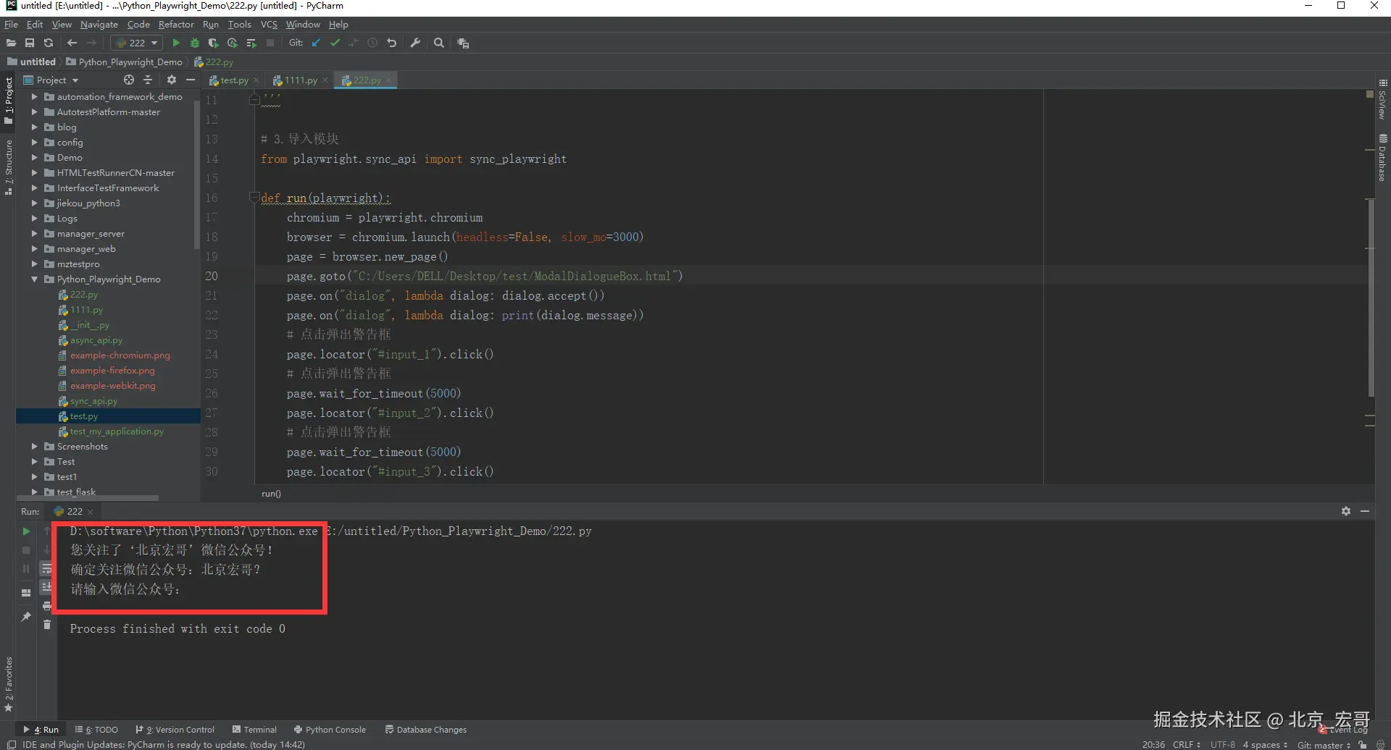Pin the Run tab with the pin icon
Screen dimensions: 1391x750
(26, 616)
